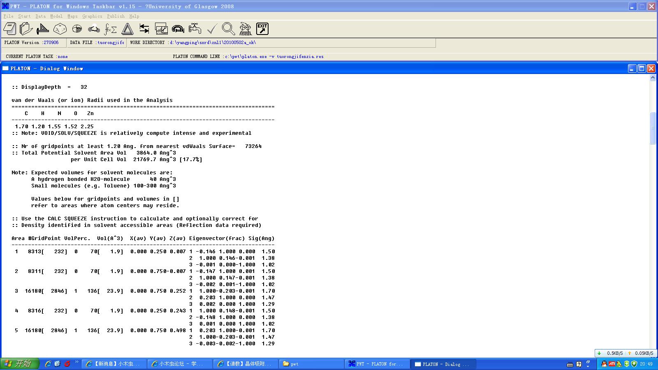Click the grey checkmark validation icon
The height and width of the screenshot is (370, 658).
212,29
